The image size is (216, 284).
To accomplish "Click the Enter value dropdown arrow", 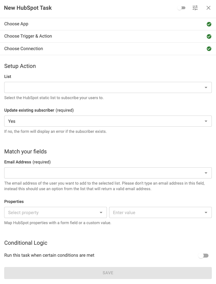I will [x=206, y=213].
